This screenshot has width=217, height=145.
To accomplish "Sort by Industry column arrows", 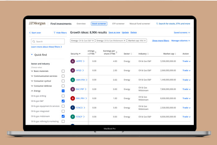I will 148,54.
